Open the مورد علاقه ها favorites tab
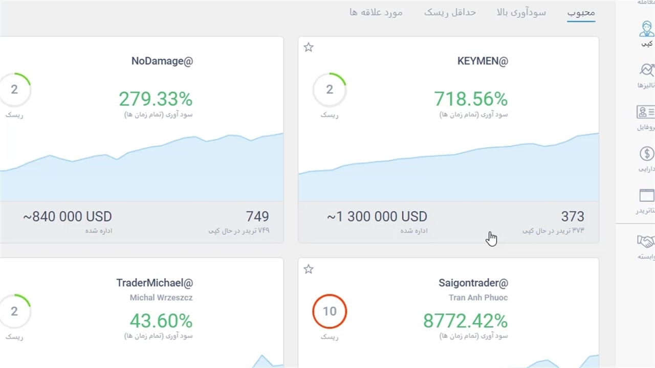 coord(376,12)
